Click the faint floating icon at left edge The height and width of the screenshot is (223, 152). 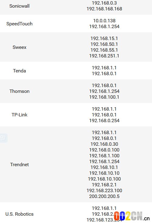click(x=4, y=138)
